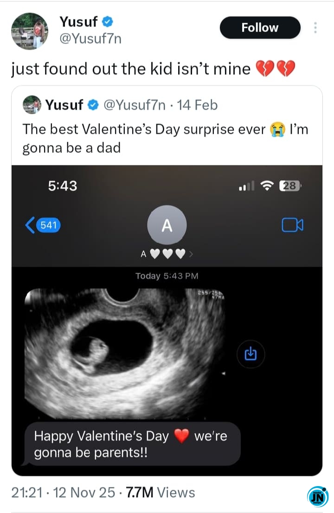Tap the battery indicator showing 28
Viewport: 334px width, 513px height.
click(x=290, y=186)
